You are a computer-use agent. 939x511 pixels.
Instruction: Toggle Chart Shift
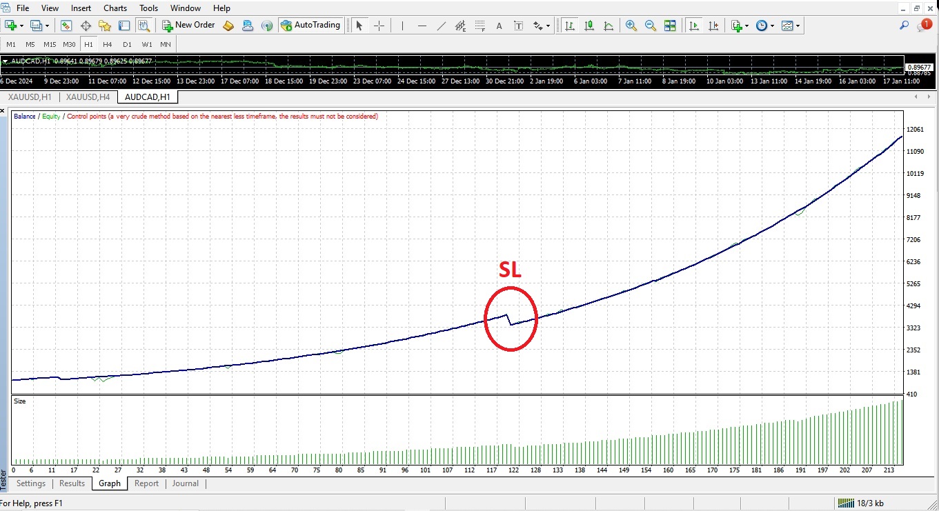point(713,26)
